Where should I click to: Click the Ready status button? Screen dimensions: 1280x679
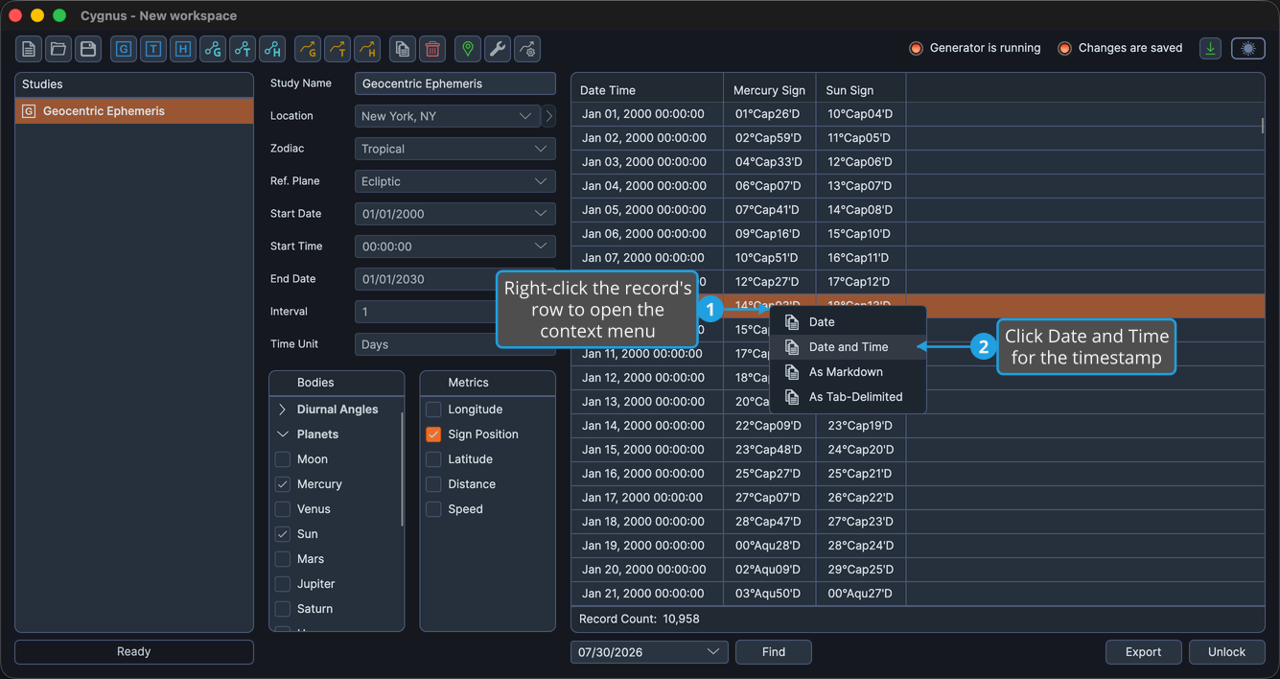134,652
